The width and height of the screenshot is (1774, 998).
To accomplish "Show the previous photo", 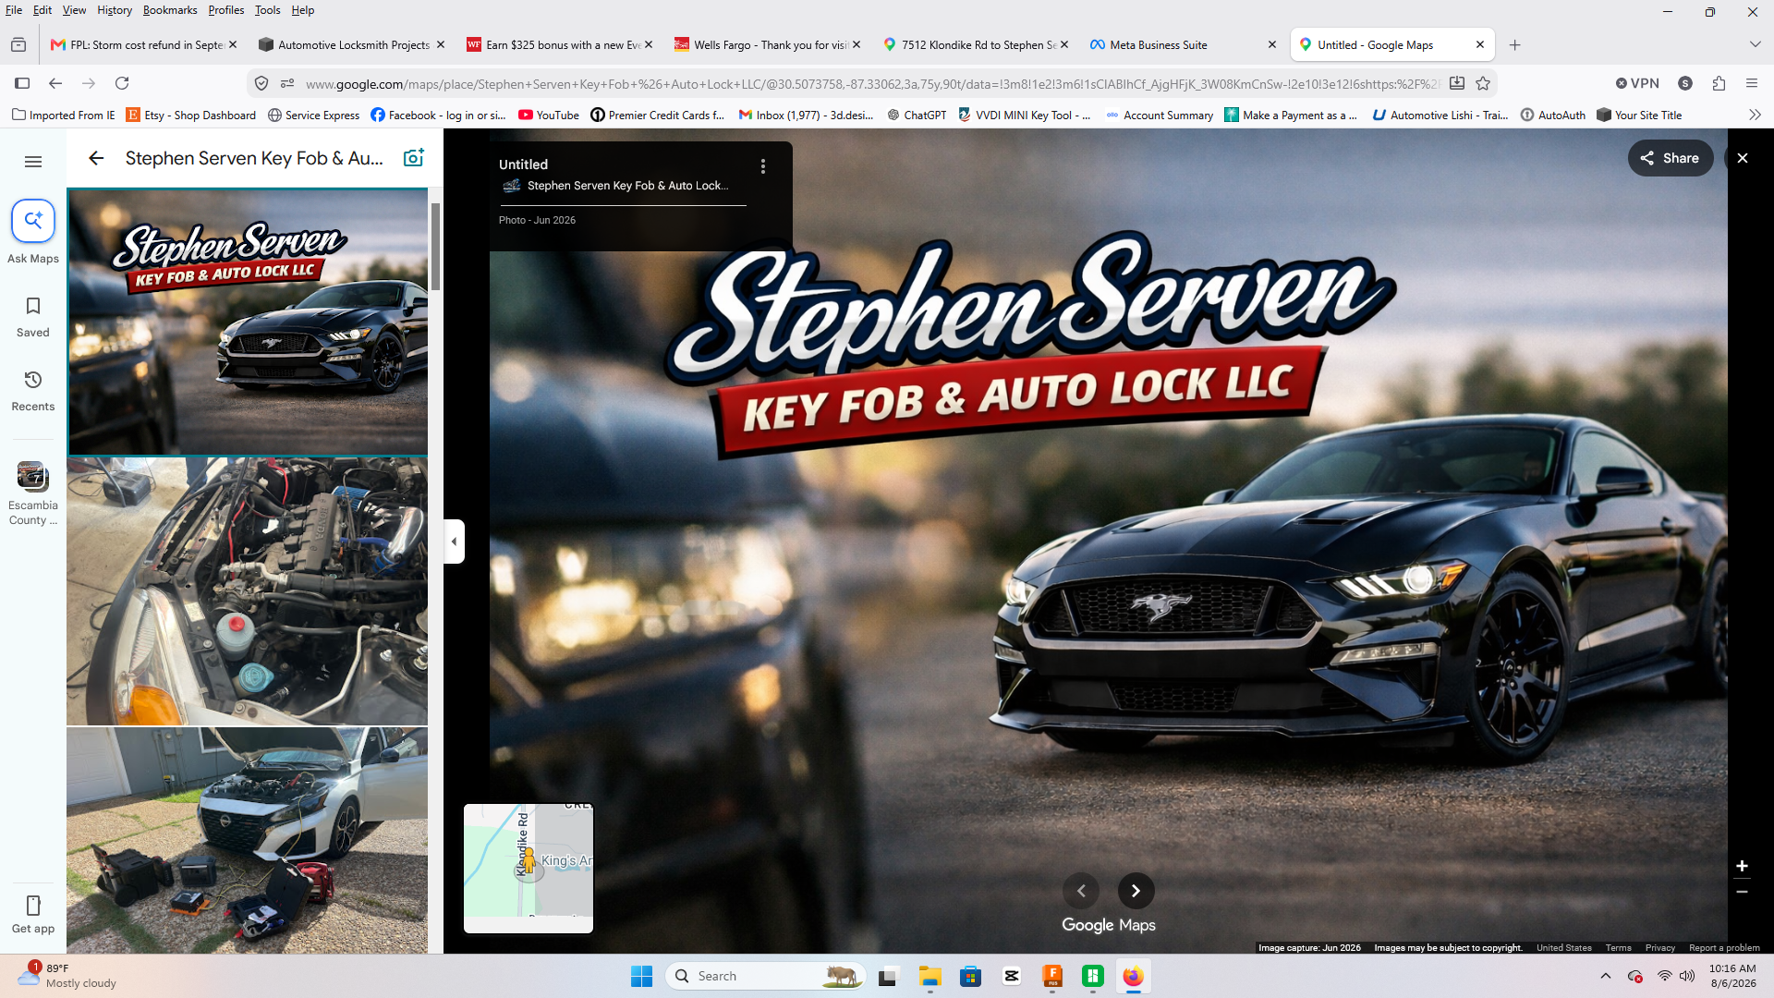I will click(x=1081, y=891).
